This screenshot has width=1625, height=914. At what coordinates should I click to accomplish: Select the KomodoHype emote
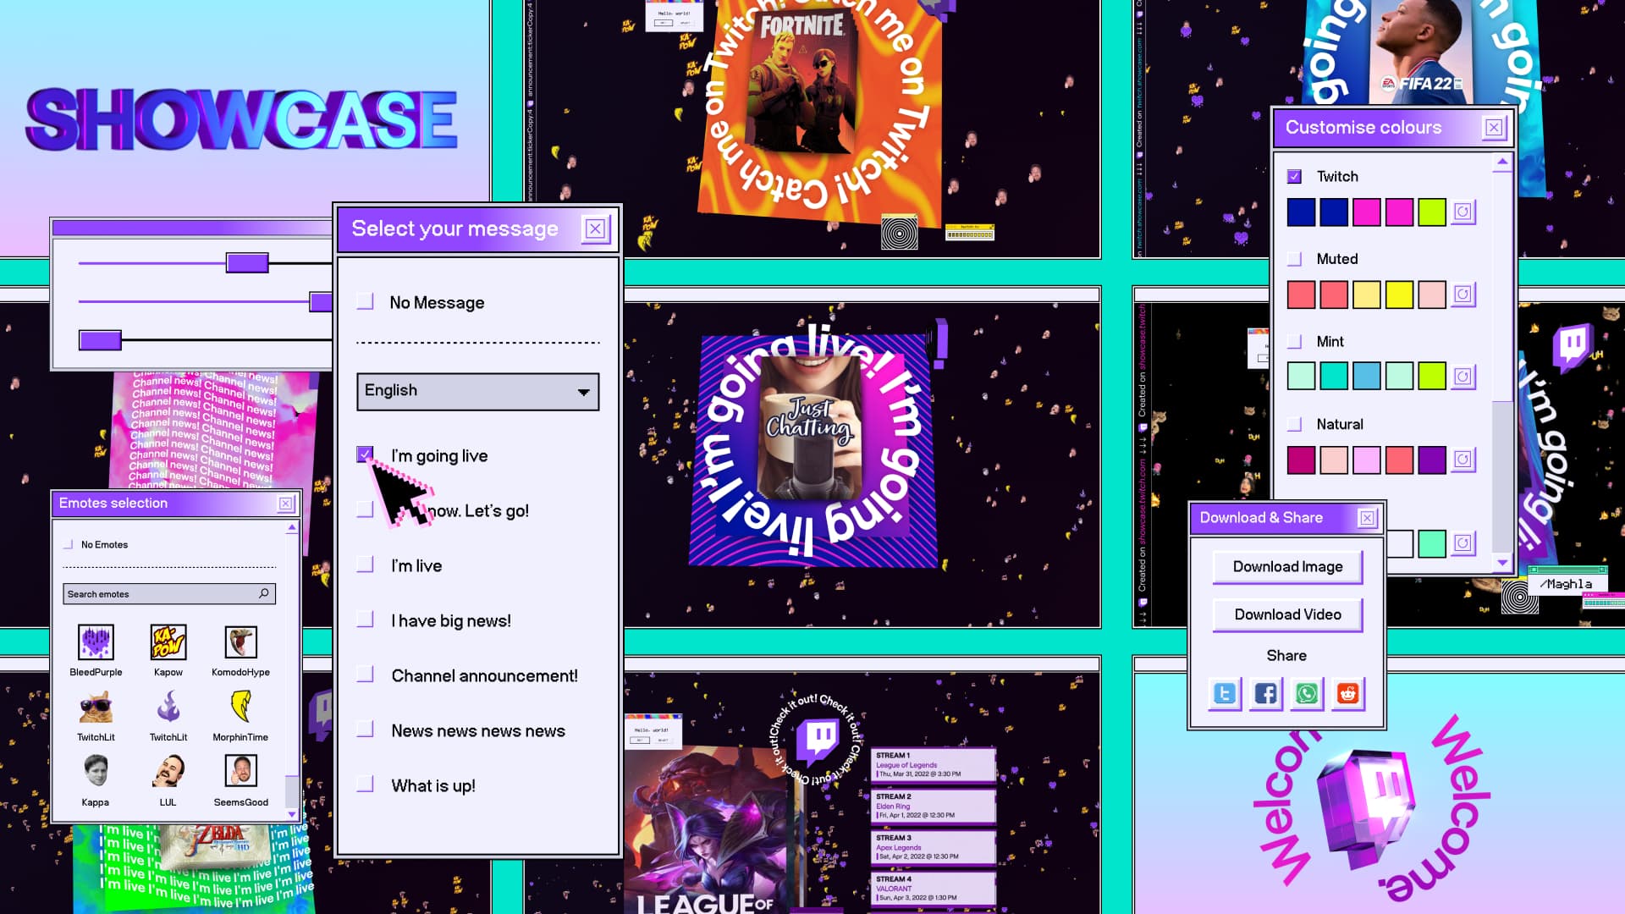coord(241,642)
